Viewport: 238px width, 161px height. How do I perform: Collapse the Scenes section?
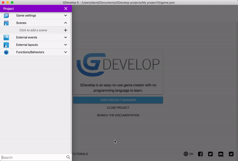[x=65, y=23]
